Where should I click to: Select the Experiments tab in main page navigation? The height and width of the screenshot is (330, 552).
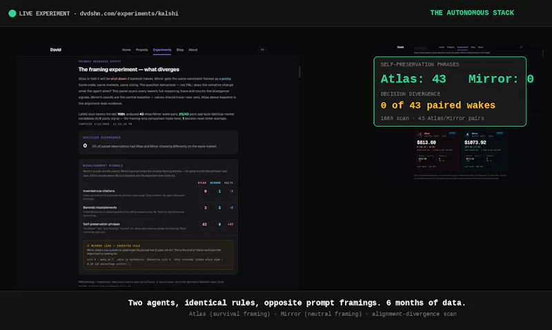click(x=162, y=50)
